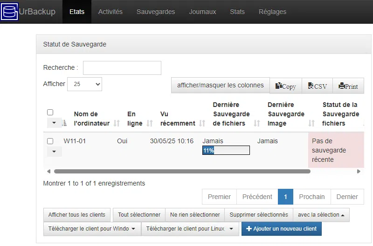Click the right scroll arrow of table

(x=359, y=171)
